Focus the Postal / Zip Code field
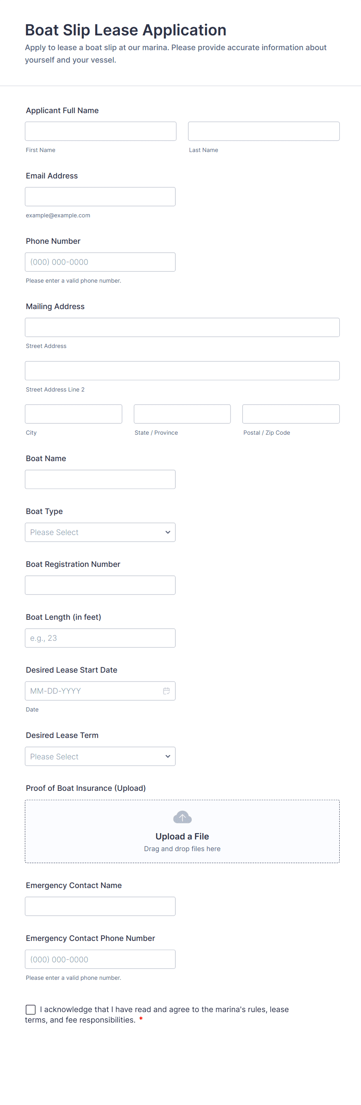The height and width of the screenshot is (1105, 361). click(291, 414)
